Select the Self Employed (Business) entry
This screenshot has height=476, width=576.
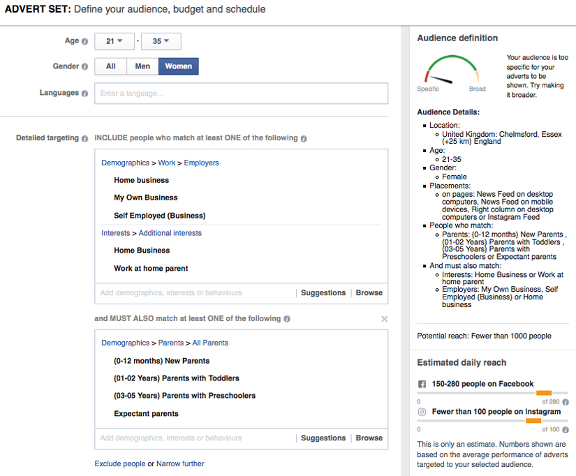pyautogui.click(x=159, y=216)
